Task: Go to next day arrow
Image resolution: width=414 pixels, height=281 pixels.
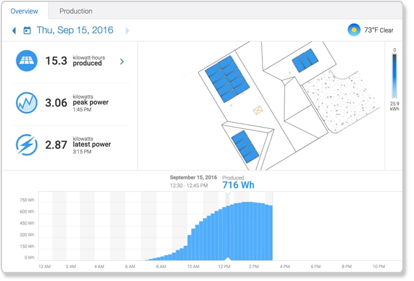Action: (x=127, y=31)
